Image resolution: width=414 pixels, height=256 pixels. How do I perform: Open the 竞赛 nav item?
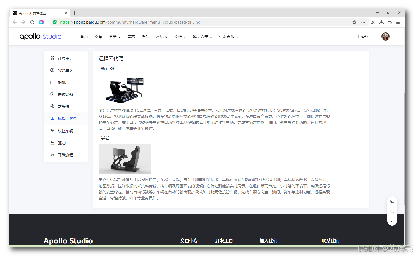[x=131, y=37]
